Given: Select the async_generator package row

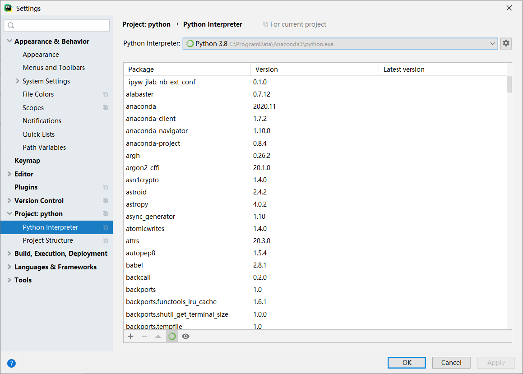Looking at the screenshot, I should pos(315,217).
